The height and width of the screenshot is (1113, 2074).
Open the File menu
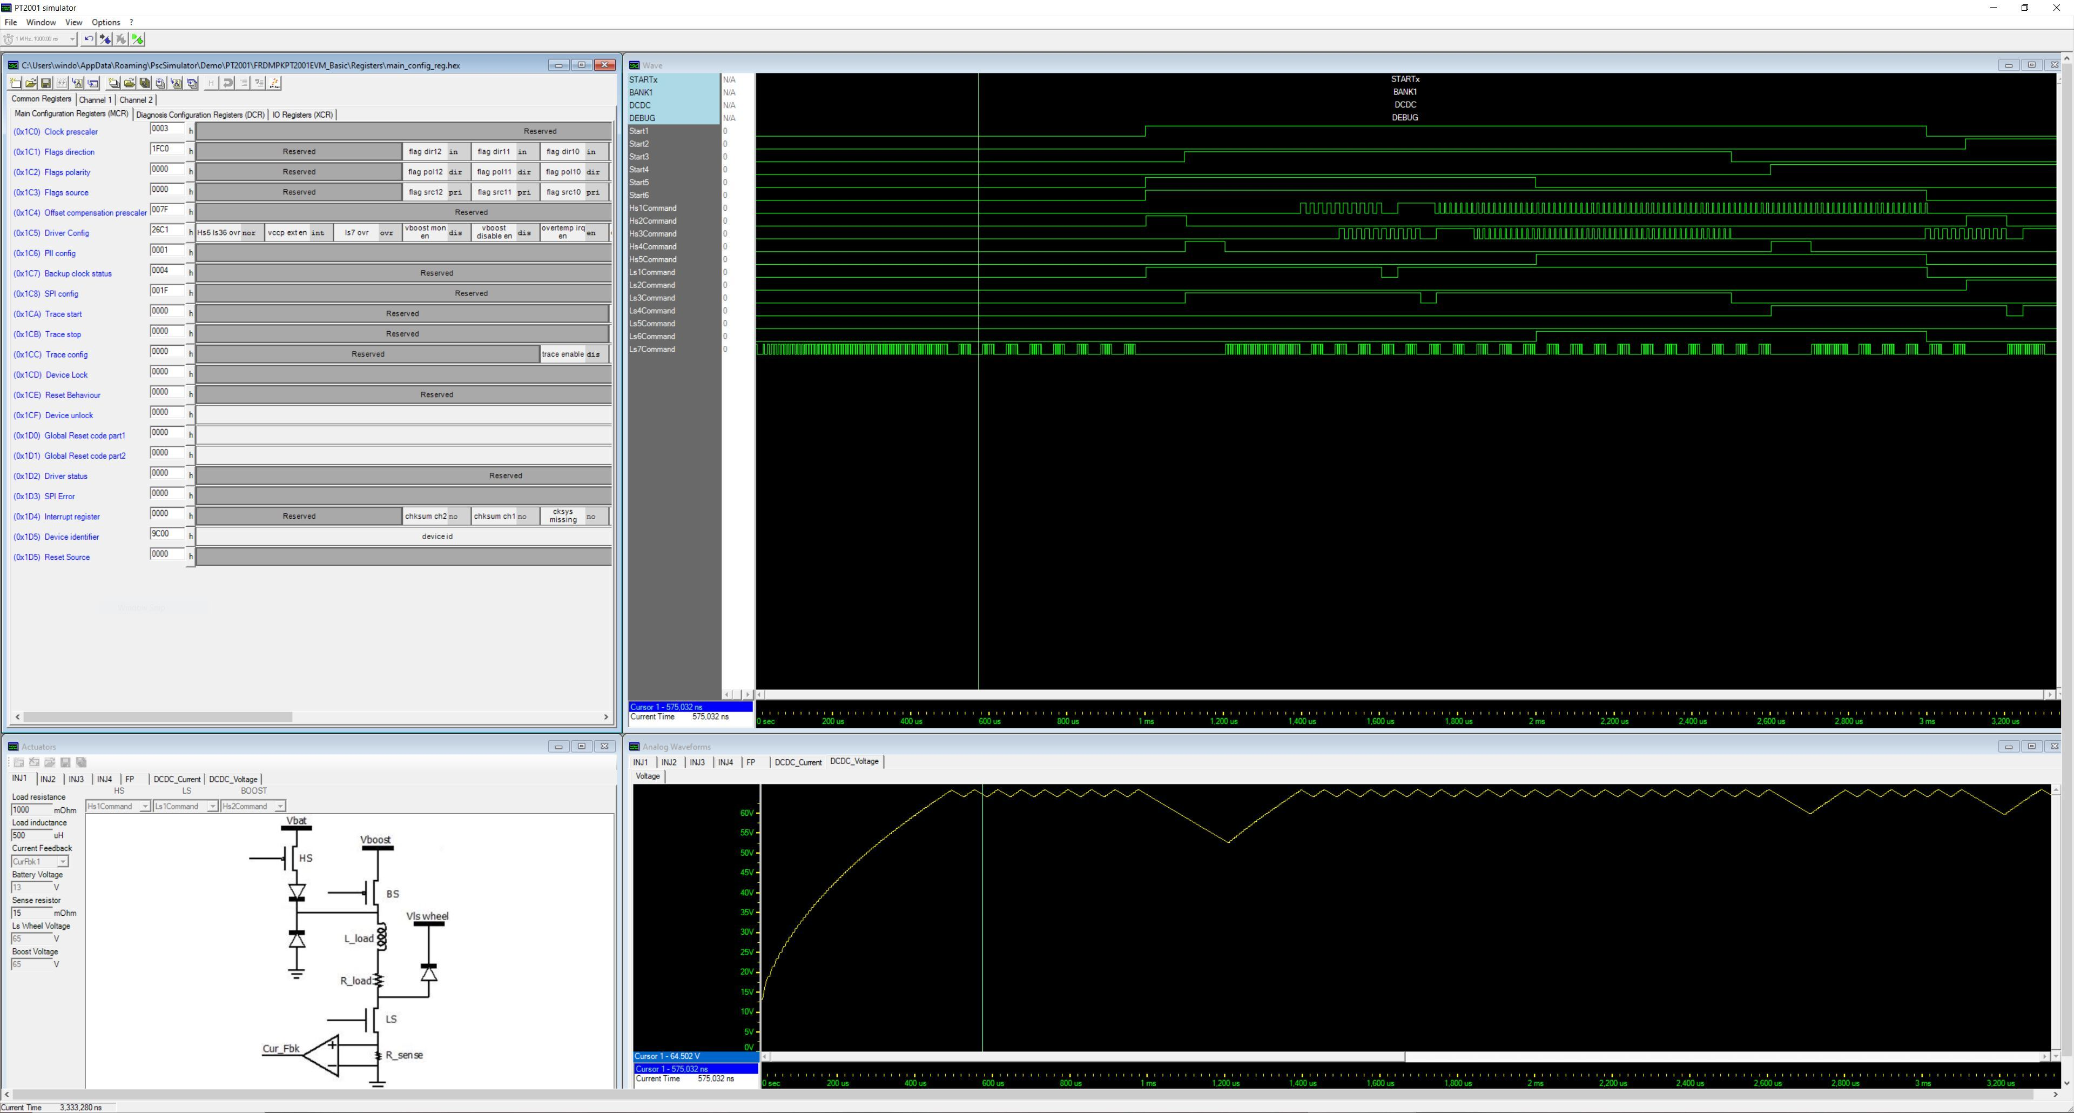[x=10, y=23]
